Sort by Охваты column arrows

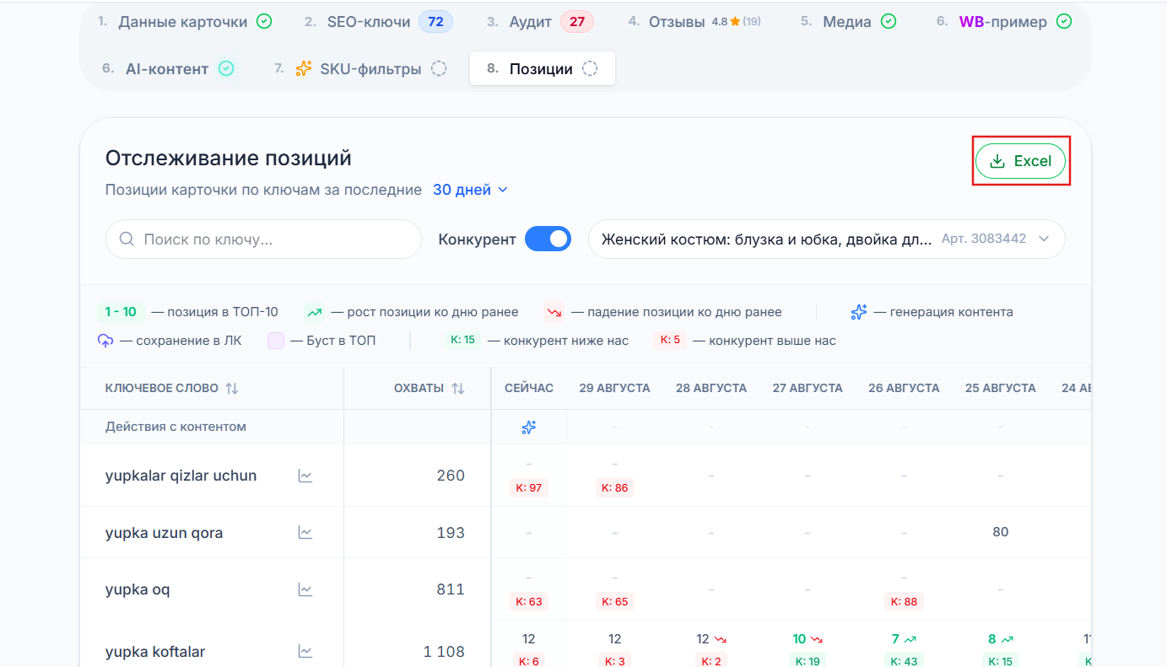[x=458, y=389]
